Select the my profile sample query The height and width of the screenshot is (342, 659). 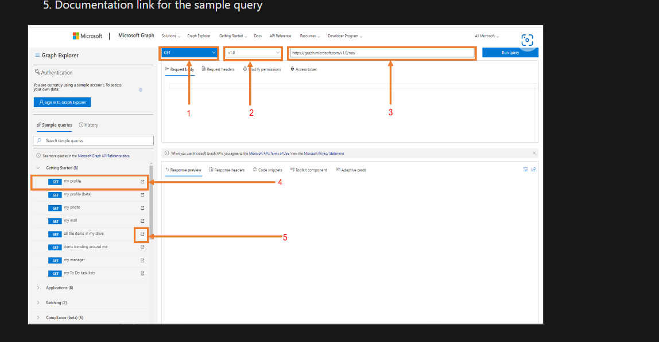(90, 182)
